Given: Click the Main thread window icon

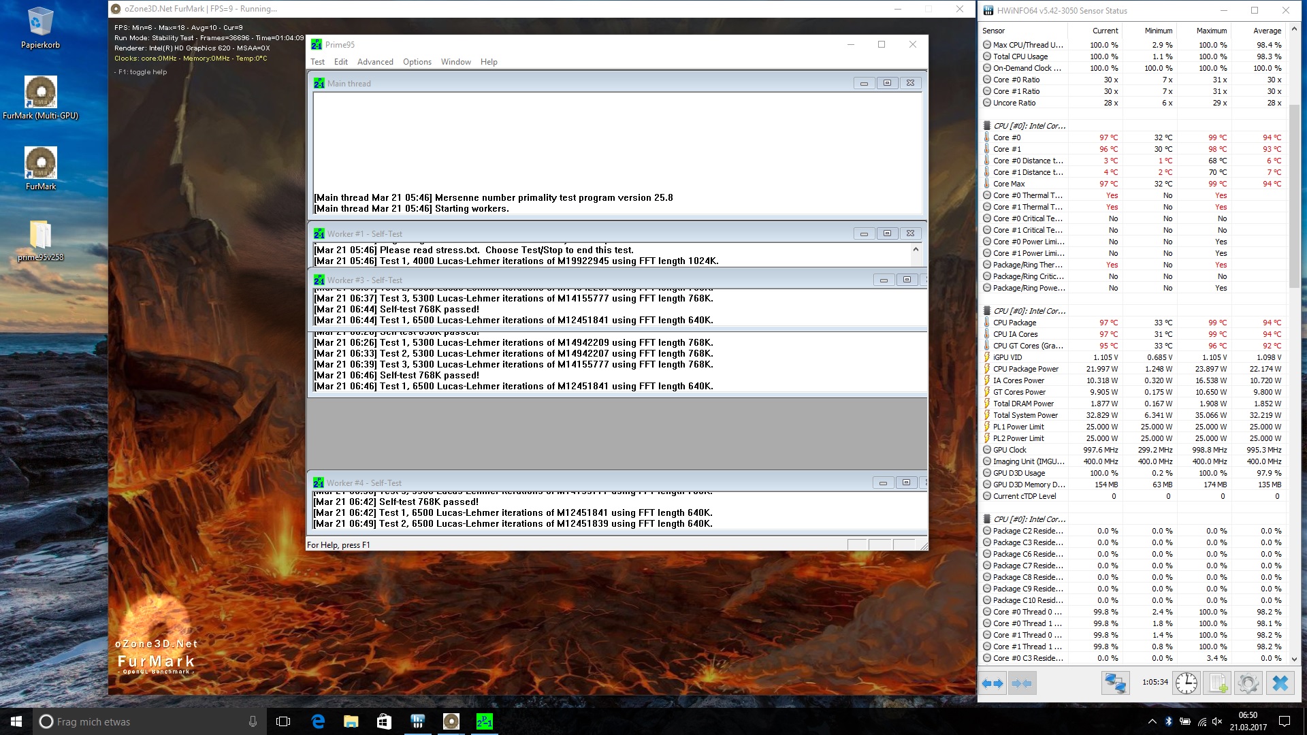Looking at the screenshot, I should tap(319, 84).
